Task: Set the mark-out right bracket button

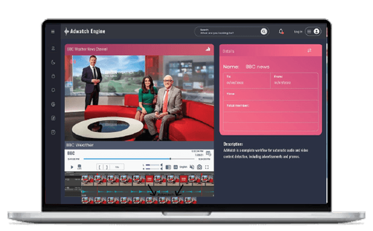Action: 107,167
